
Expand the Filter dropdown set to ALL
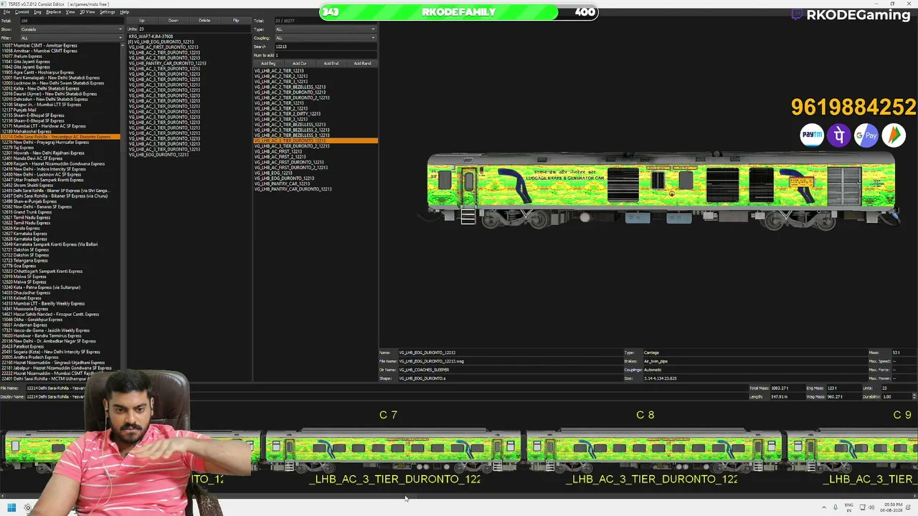pos(72,38)
